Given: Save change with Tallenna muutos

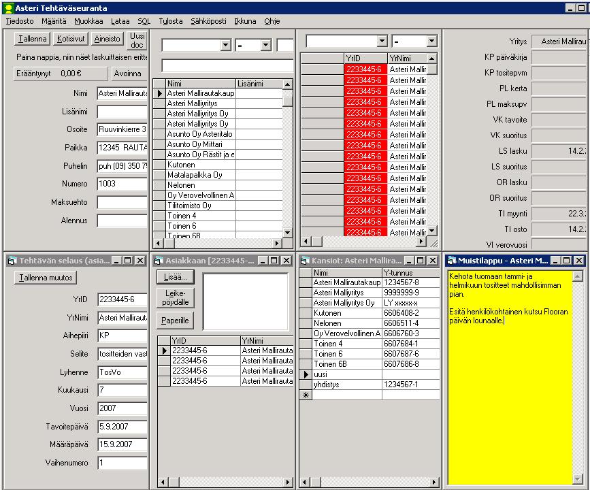Looking at the screenshot, I should [46, 278].
